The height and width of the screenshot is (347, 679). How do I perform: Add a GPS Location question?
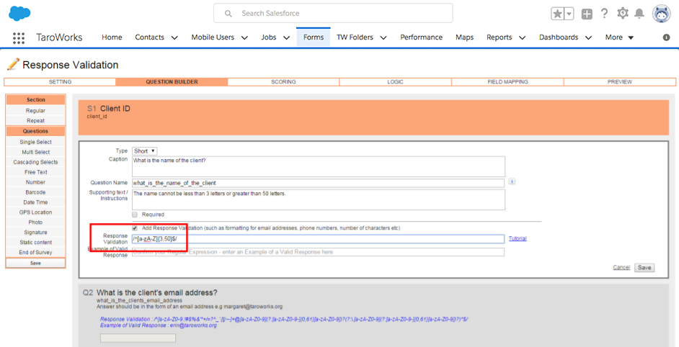click(x=35, y=212)
